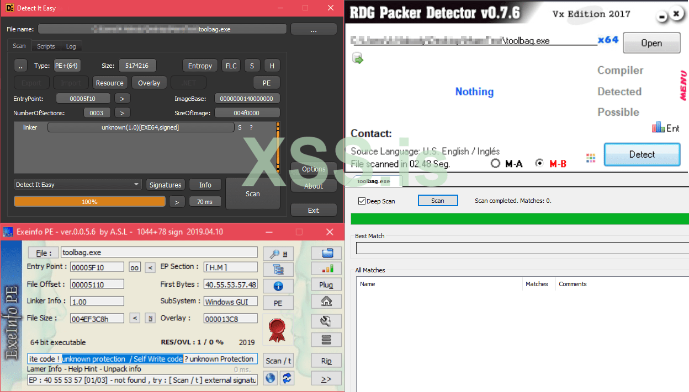Open the Resource viewer button
This screenshot has width=689, height=392.
pyautogui.click(x=110, y=83)
